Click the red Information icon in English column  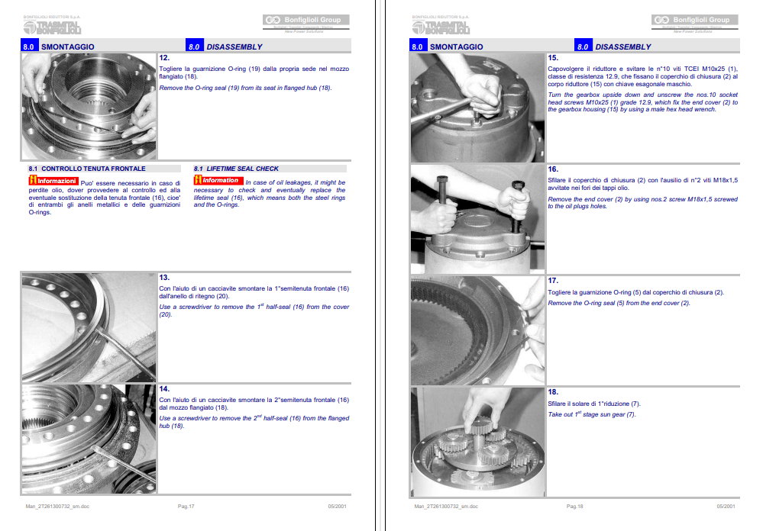click(218, 181)
